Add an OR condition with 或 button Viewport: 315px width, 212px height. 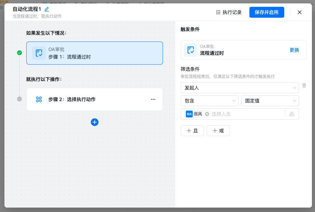click(x=218, y=131)
